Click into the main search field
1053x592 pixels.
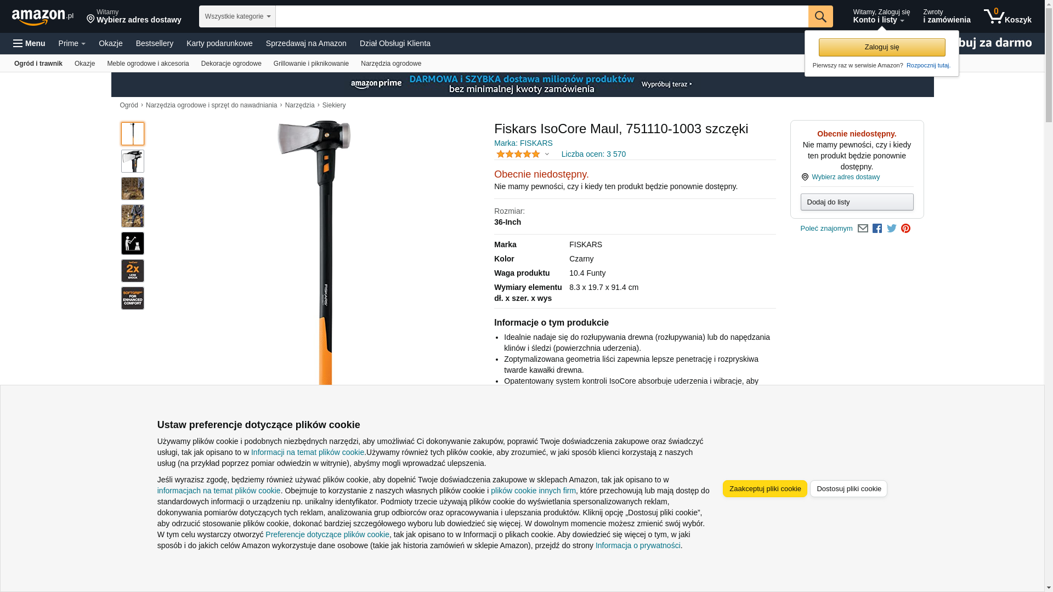541,16
